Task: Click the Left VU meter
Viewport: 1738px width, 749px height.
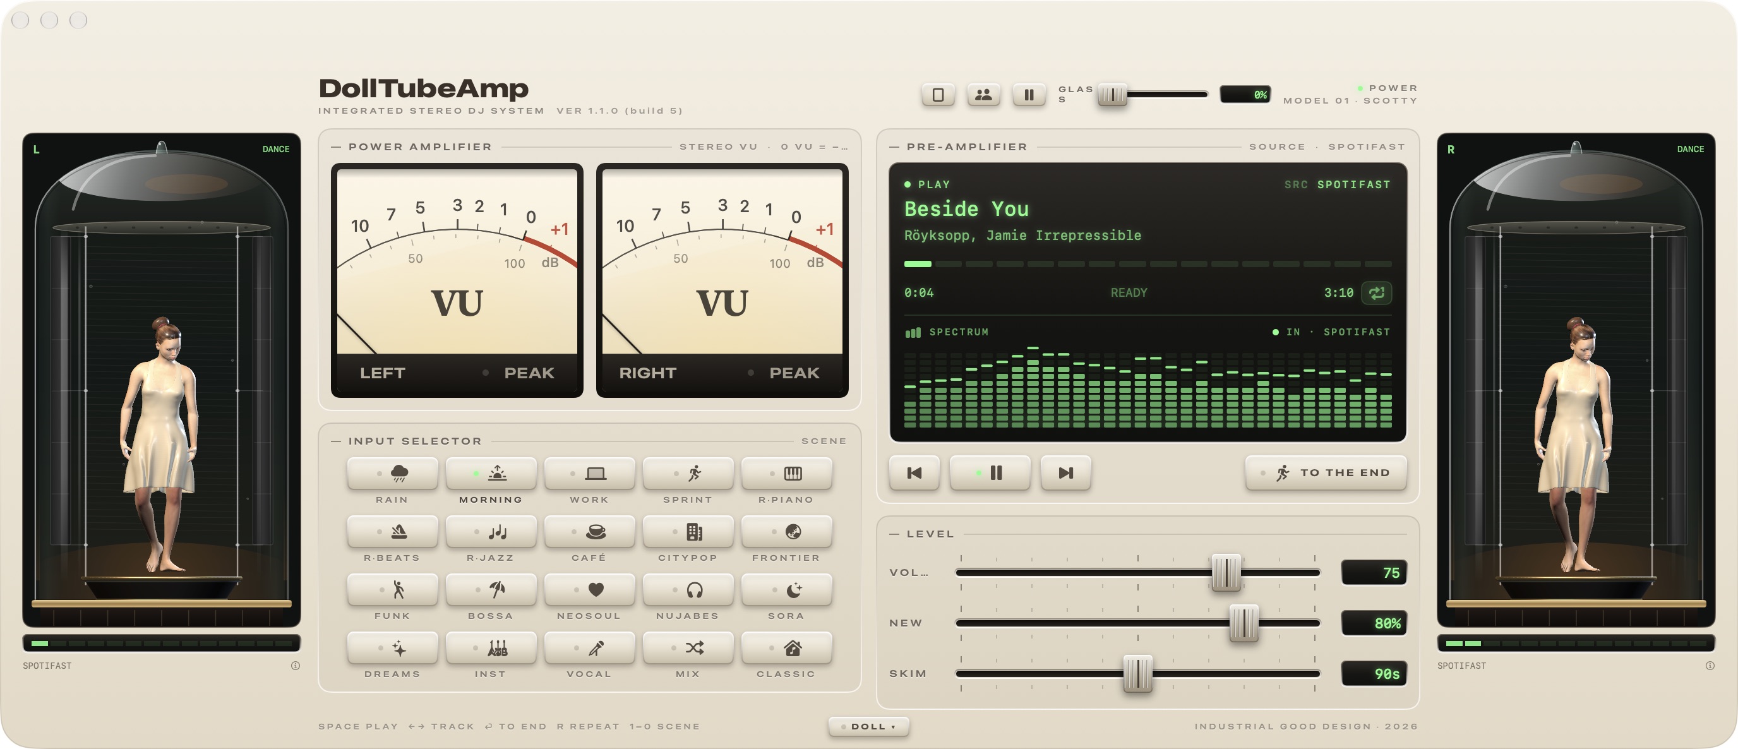Action: point(457,280)
